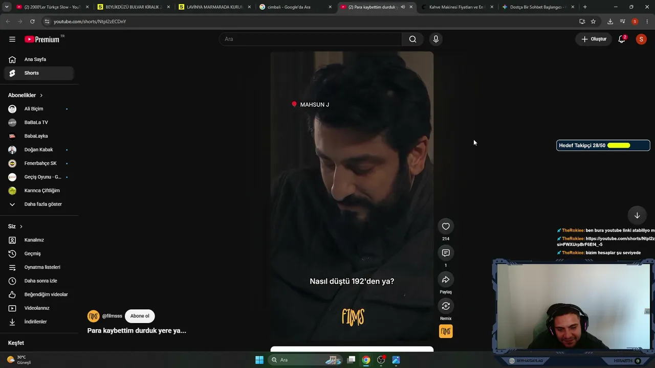655x368 pixels.
Task: Open the BabaLayka subscription
Action: tap(39, 136)
